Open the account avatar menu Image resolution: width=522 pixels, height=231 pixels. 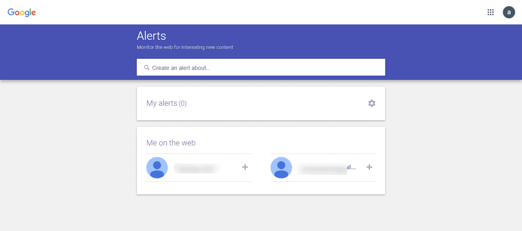[509, 12]
